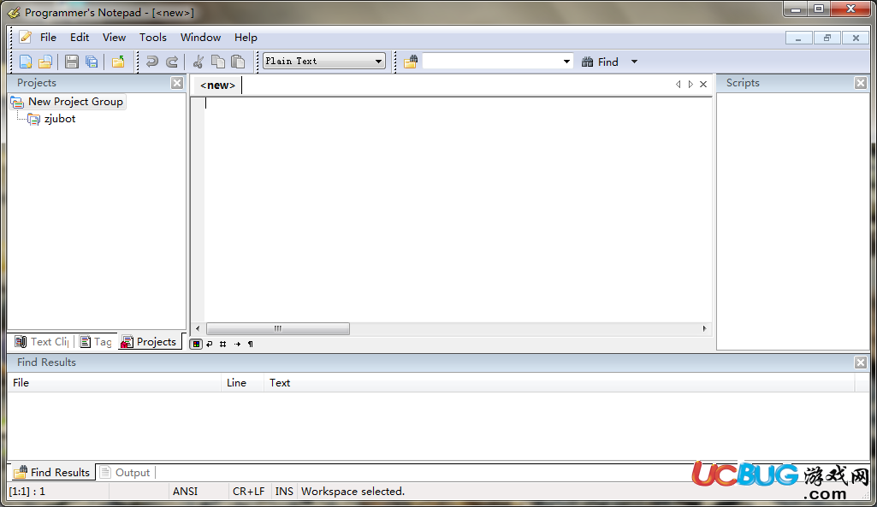This screenshot has height=507, width=877.
Task: Click the Save All toolbar icon
Action: [92, 62]
